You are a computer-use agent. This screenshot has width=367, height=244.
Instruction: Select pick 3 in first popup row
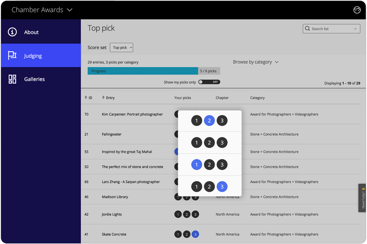pyautogui.click(x=222, y=121)
